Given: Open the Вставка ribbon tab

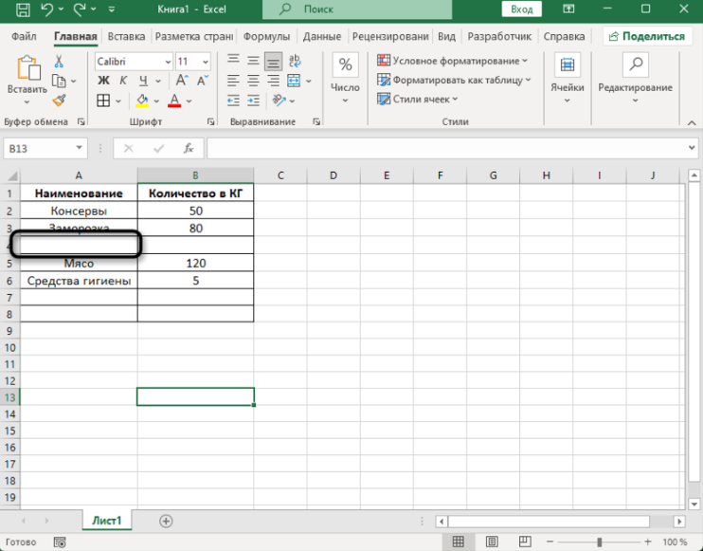Looking at the screenshot, I should point(126,37).
